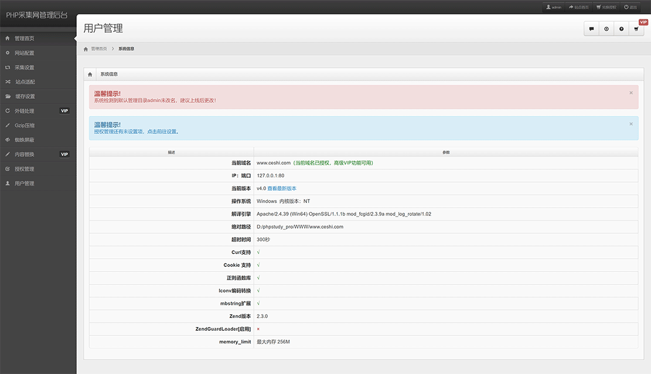Dismiss the red admin directory warning
Screen dimensions: 651x374
pyautogui.click(x=631, y=92)
